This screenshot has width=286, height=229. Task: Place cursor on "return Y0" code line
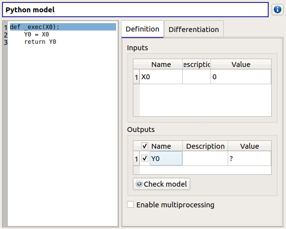(x=40, y=42)
